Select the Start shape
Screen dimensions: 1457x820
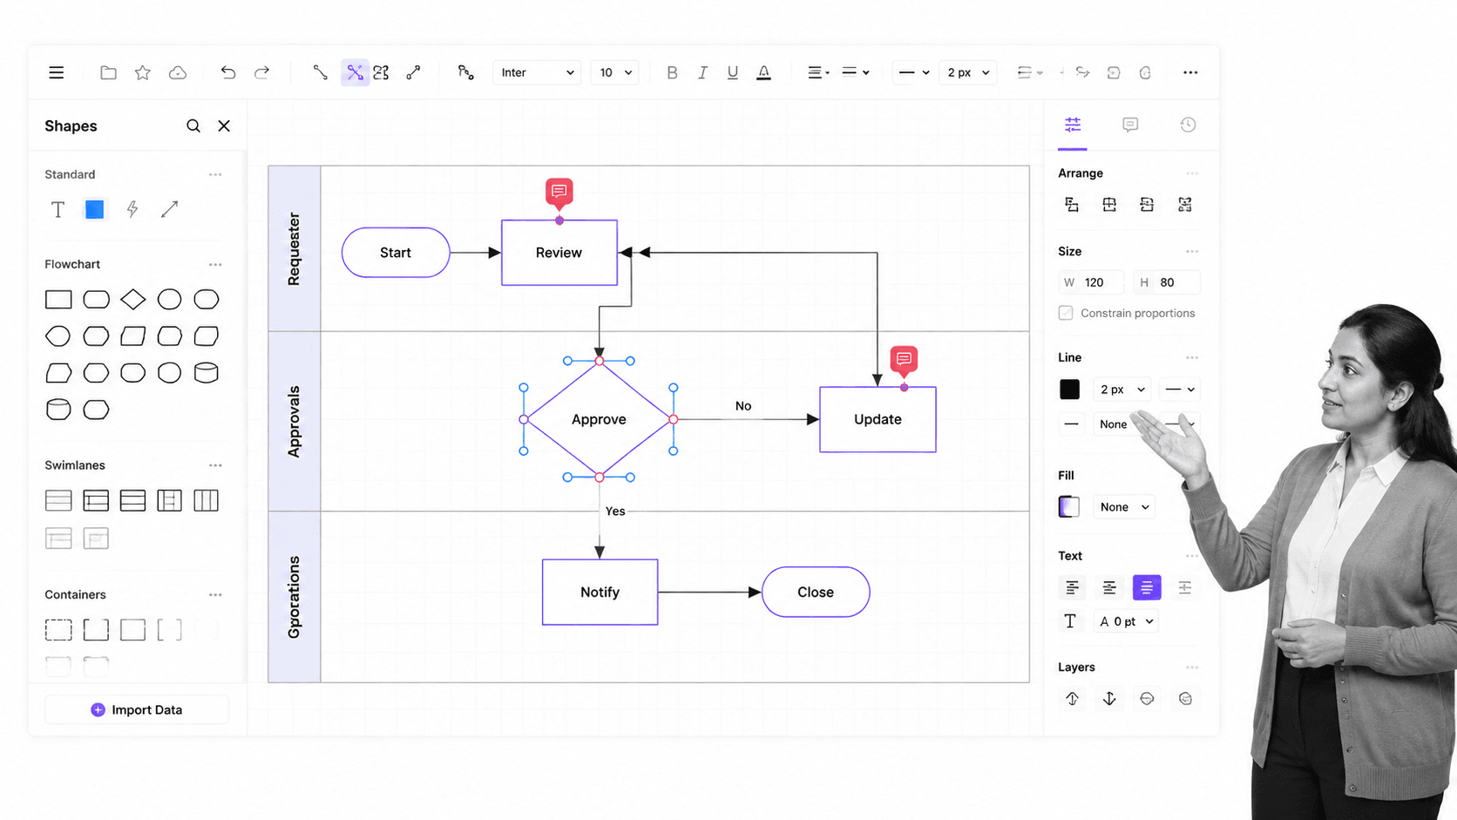[x=396, y=253]
